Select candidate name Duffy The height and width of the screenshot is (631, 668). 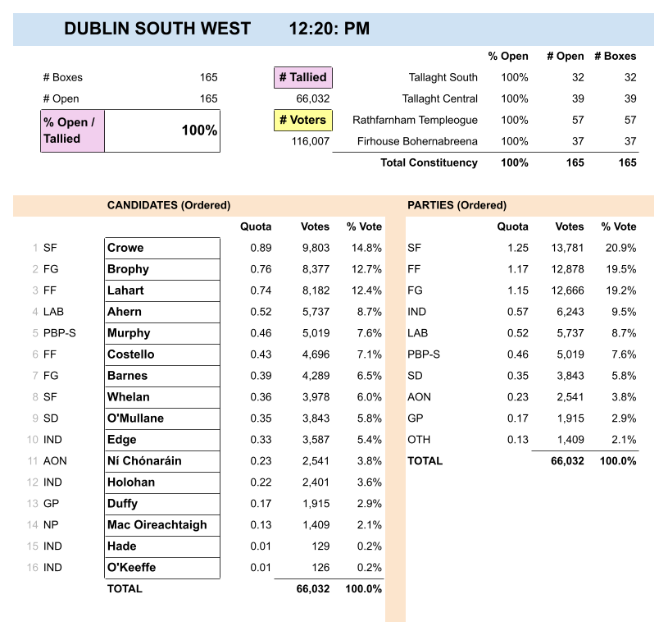(x=122, y=504)
